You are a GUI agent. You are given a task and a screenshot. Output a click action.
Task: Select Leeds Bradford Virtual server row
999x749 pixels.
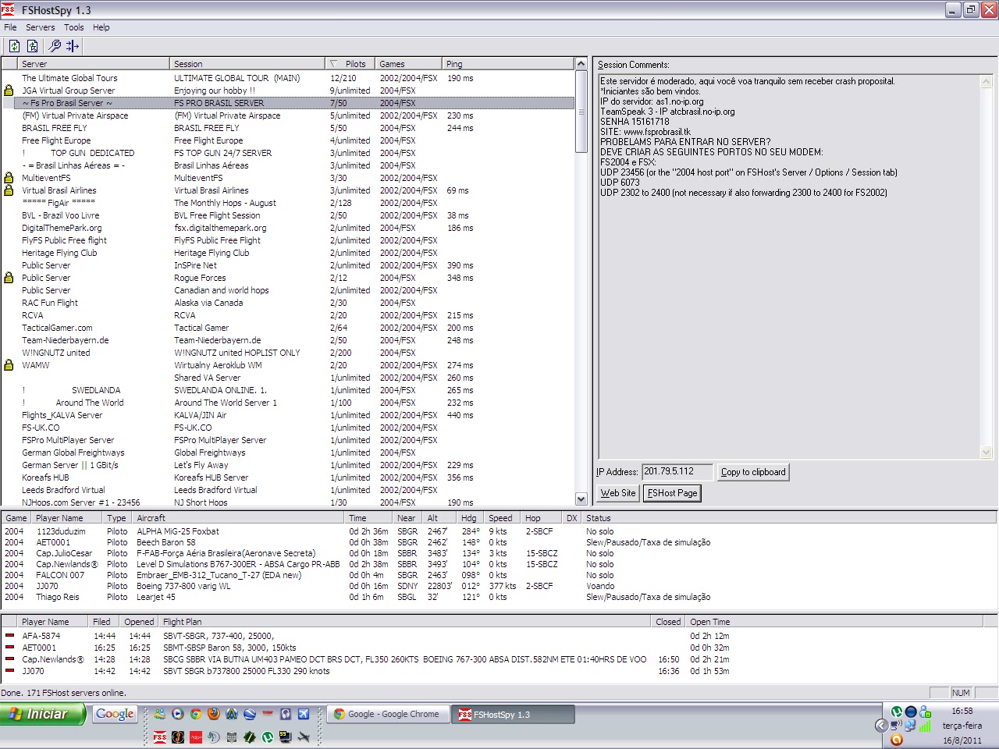(288, 490)
